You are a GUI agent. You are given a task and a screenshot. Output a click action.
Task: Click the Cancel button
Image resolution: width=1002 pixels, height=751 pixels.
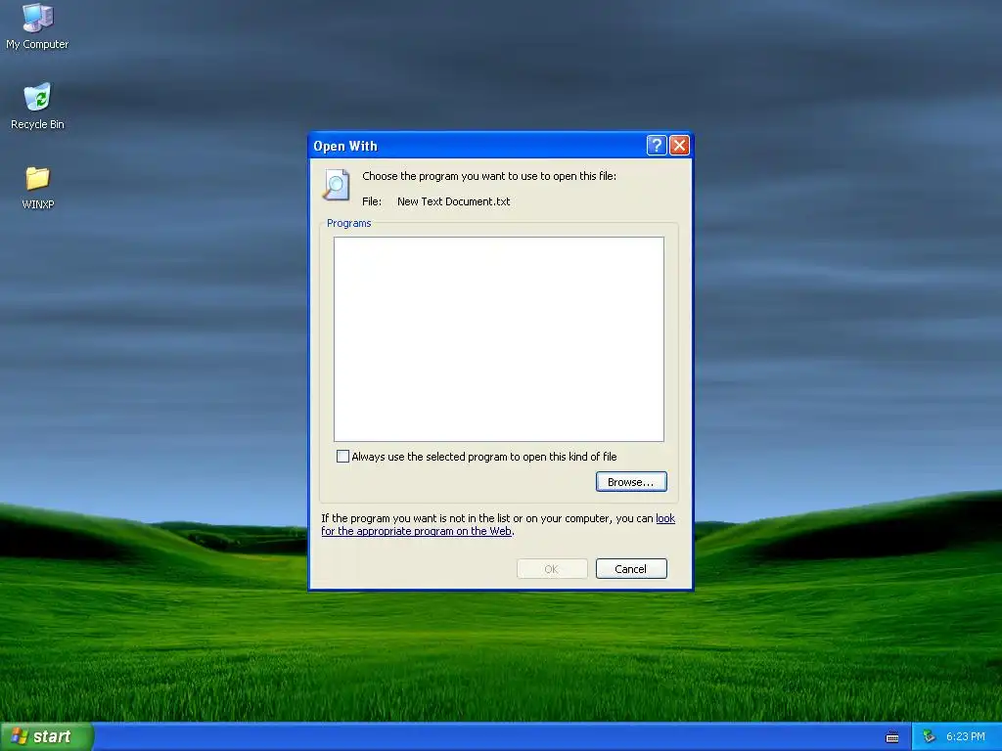coord(631,568)
